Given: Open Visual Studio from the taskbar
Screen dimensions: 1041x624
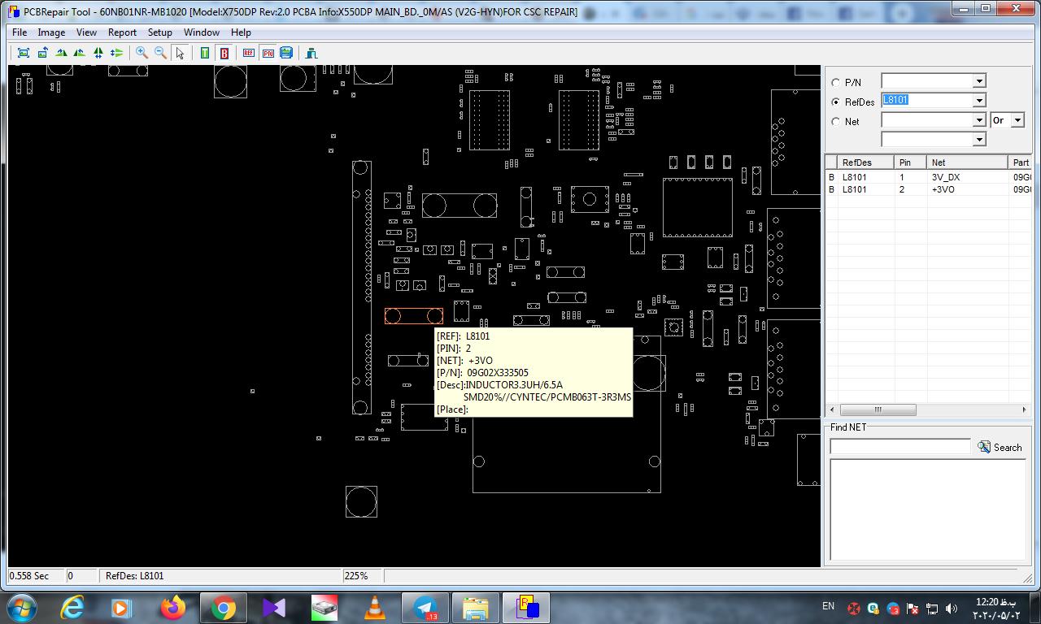Looking at the screenshot, I should pos(274,608).
